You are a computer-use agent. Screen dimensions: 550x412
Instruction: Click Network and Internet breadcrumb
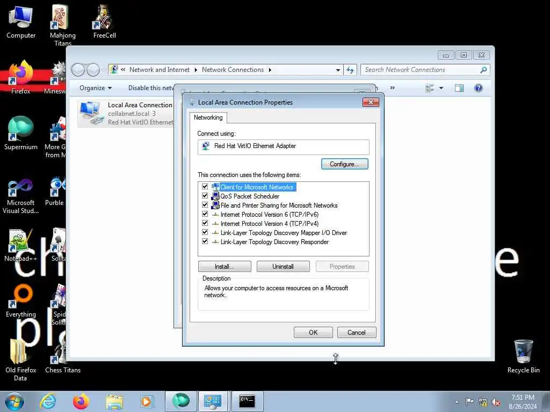(x=159, y=70)
